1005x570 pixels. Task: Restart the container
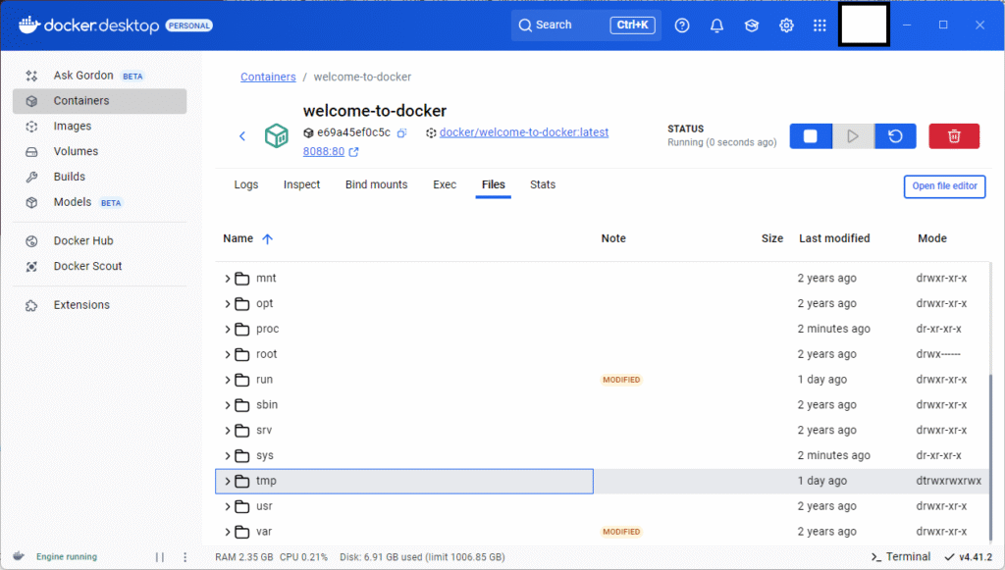click(895, 135)
